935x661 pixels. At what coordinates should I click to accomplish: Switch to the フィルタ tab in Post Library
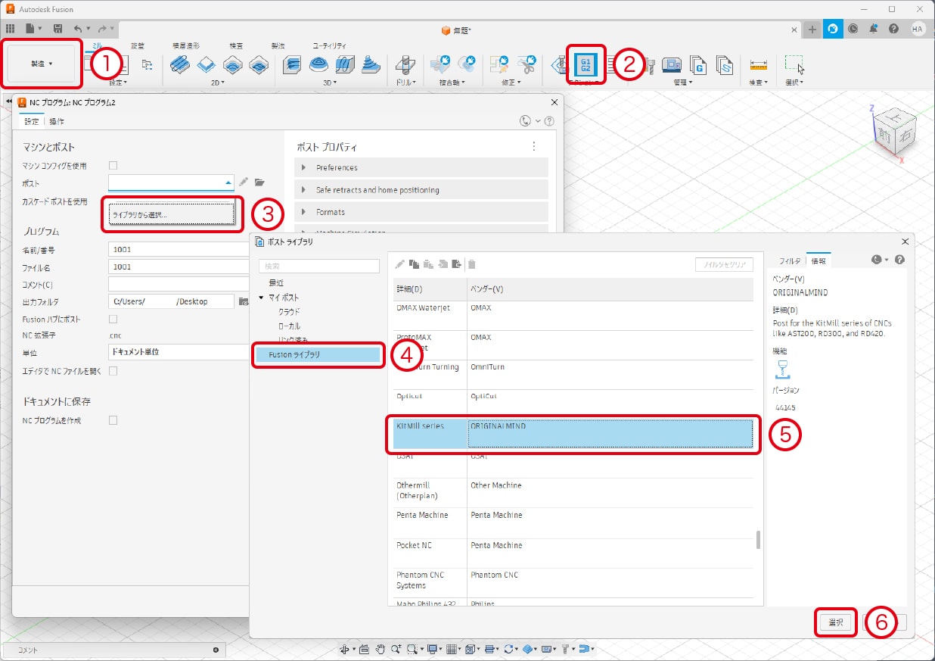click(x=789, y=260)
